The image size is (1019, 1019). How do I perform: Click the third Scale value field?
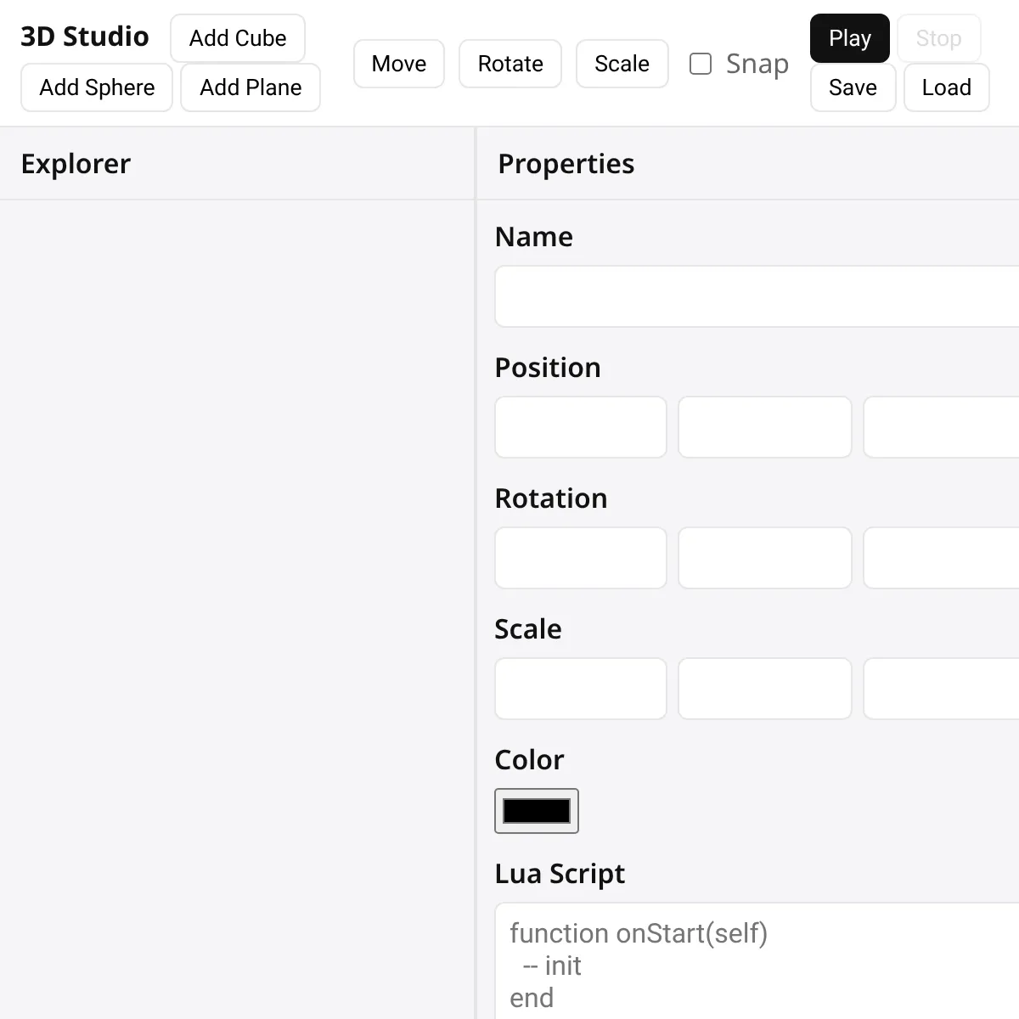[x=942, y=689]
